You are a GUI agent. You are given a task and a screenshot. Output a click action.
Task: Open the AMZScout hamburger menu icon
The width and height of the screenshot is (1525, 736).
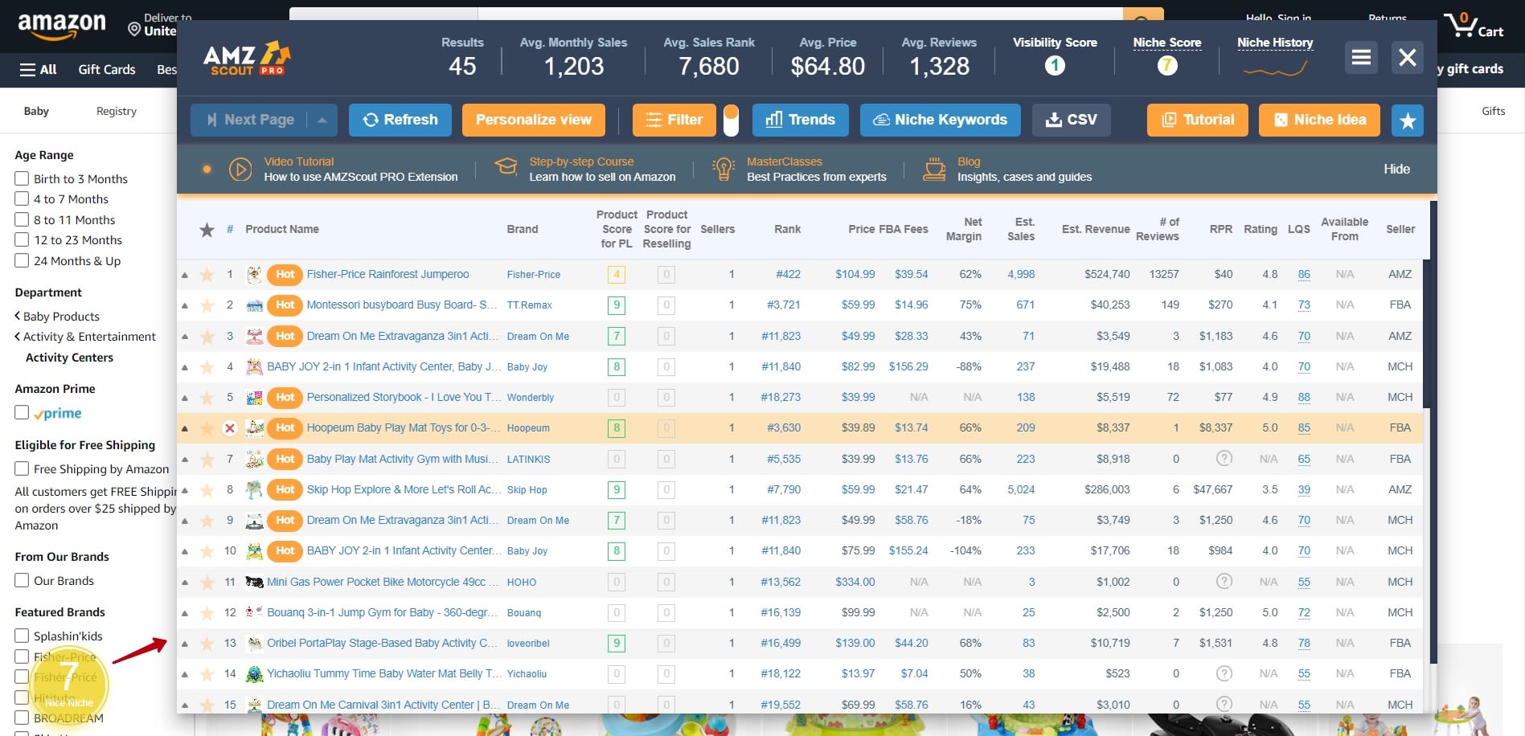1361,58
